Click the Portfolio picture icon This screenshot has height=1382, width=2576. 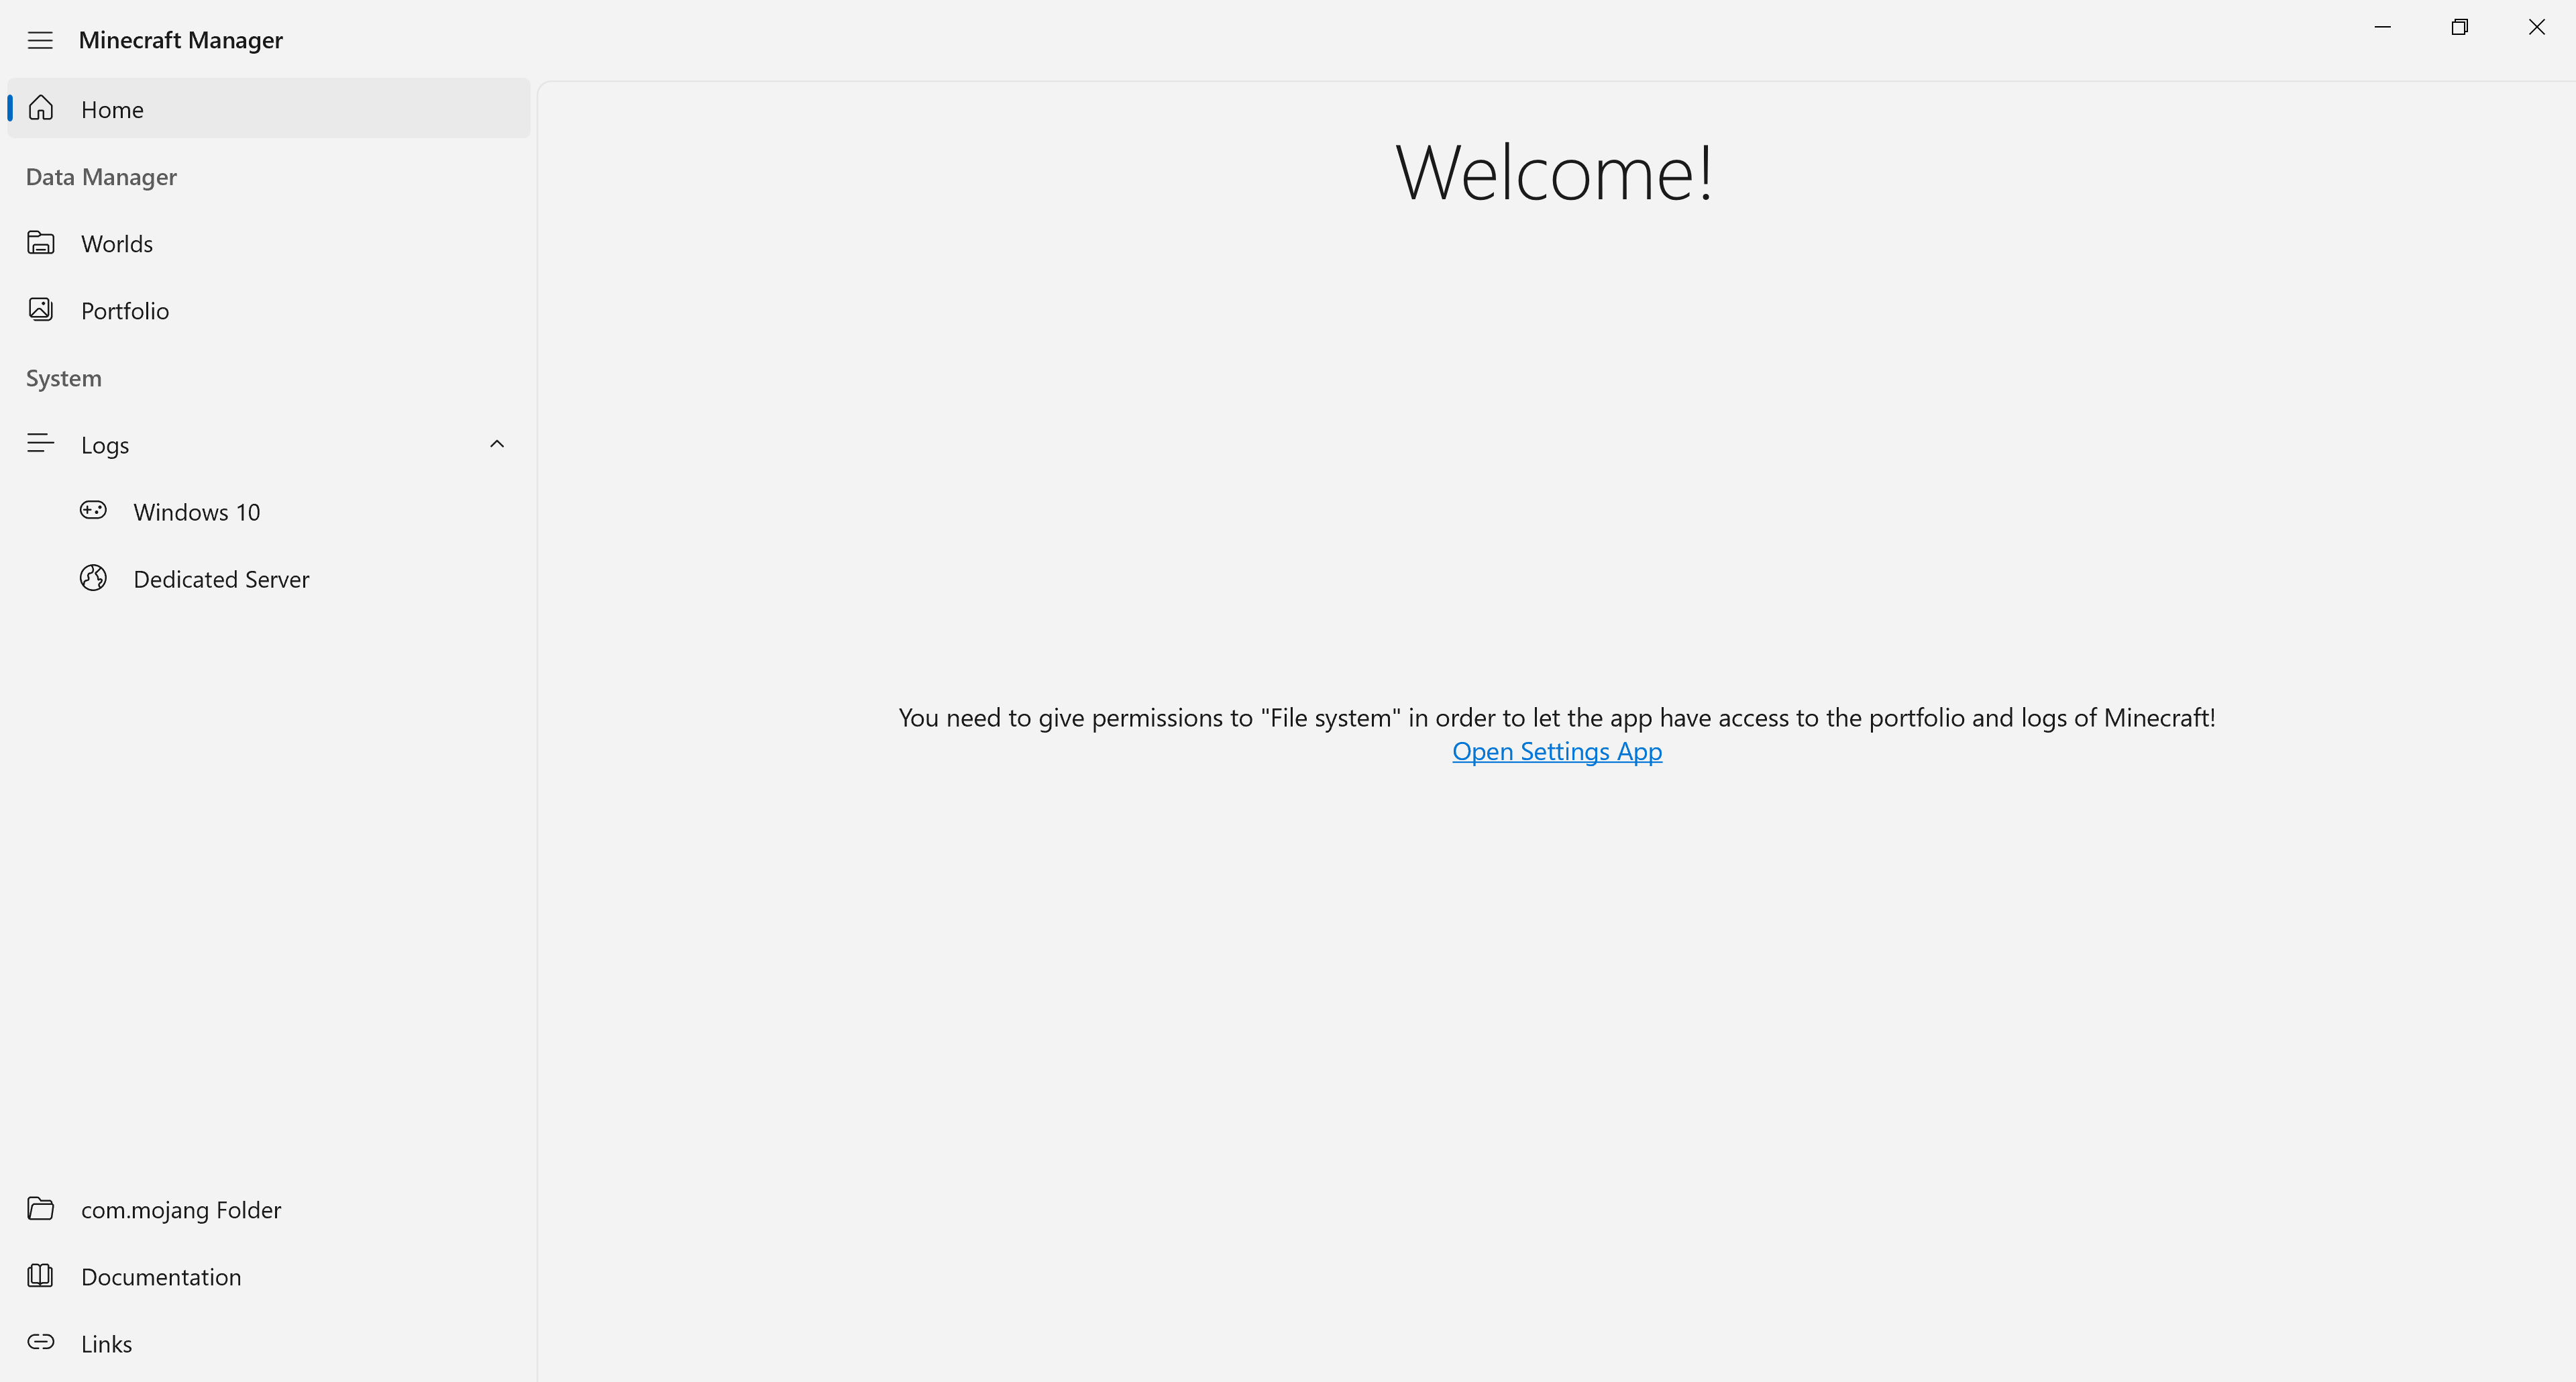point(41,310)
